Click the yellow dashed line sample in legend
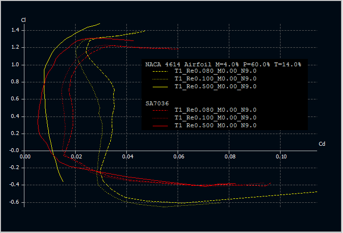Screen dimensions: 343x233 tap(161, 72)
